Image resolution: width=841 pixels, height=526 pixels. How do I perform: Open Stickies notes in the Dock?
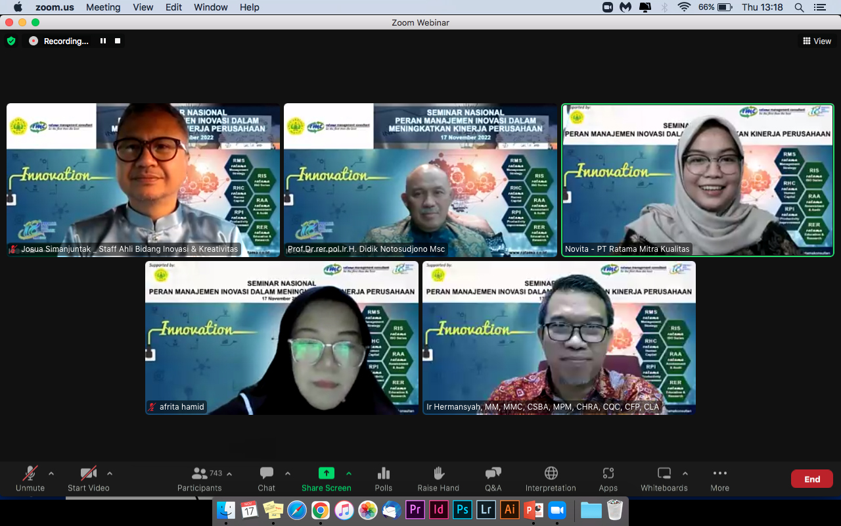(273, 510)
